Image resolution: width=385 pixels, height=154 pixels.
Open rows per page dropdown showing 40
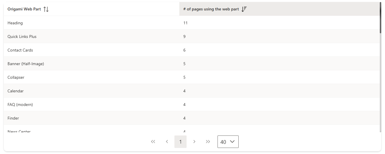[x=228, y=142]
